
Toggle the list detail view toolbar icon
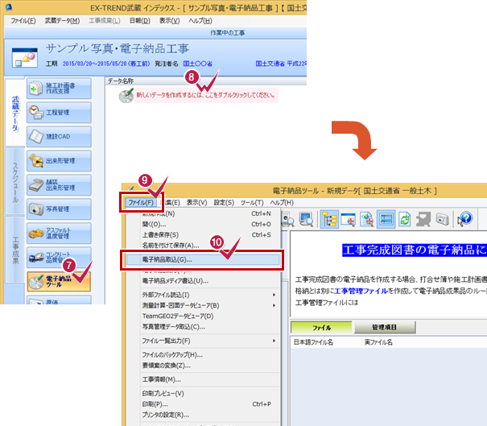(x=386, y=219)
